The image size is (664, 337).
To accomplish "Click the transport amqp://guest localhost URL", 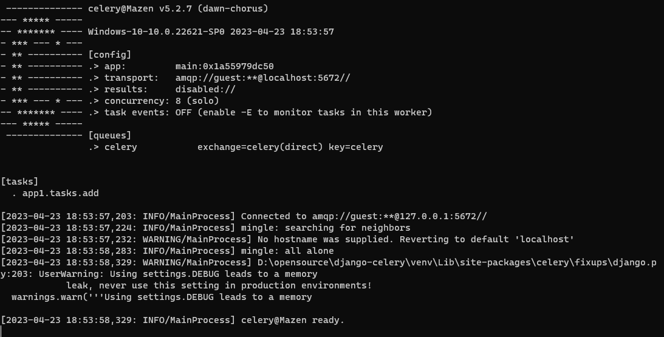I will click(262, 78).
